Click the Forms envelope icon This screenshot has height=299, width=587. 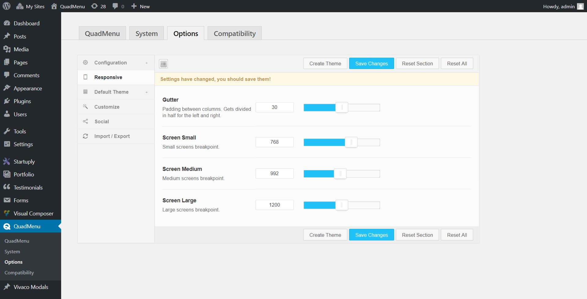pos(7,200)
